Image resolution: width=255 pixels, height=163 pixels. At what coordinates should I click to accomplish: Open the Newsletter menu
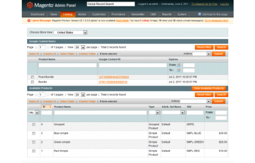pyautogui.click(x=138, y=14)
